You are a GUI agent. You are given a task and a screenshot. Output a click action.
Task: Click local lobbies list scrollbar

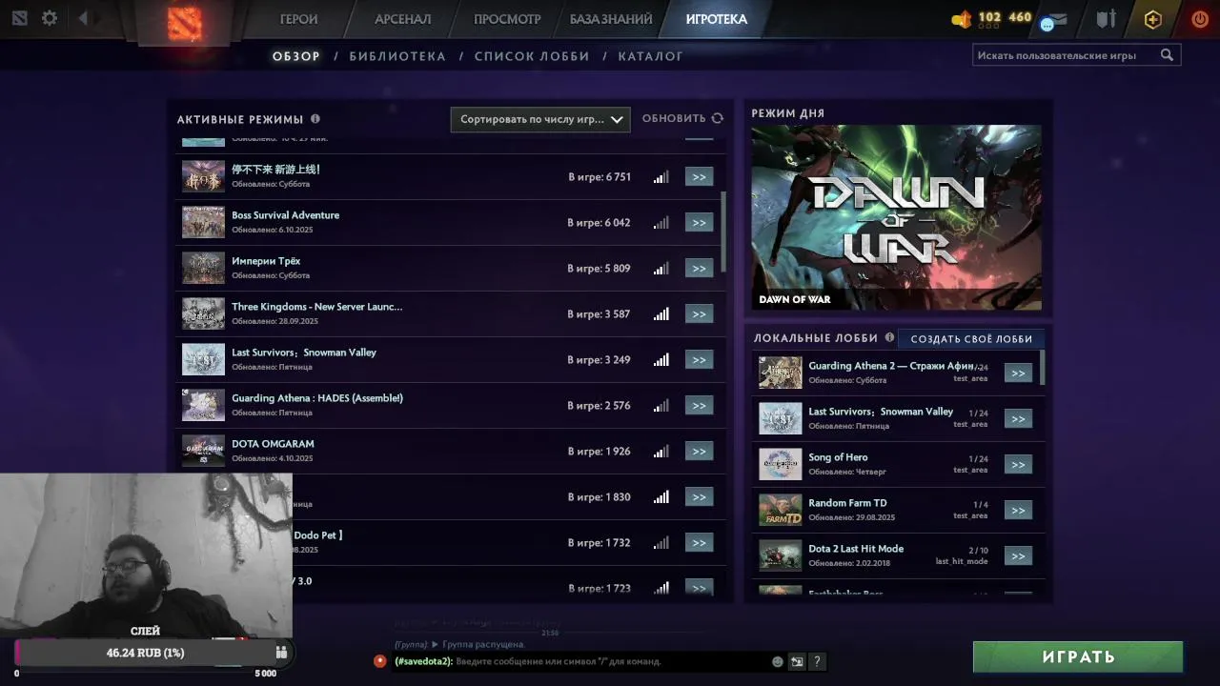(x=1043, y=368)
